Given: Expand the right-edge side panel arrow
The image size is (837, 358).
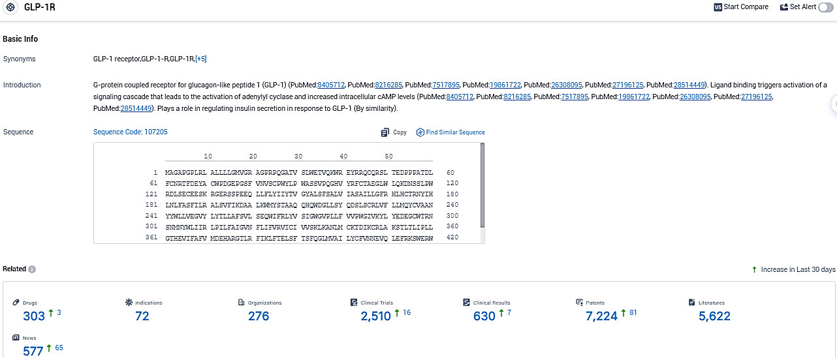Looking at the screenshot, I should point(834,103).
